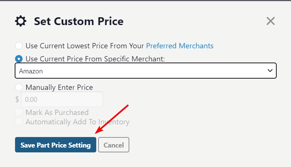Click the gear icon beside Set Custom Price

point(21,21)
